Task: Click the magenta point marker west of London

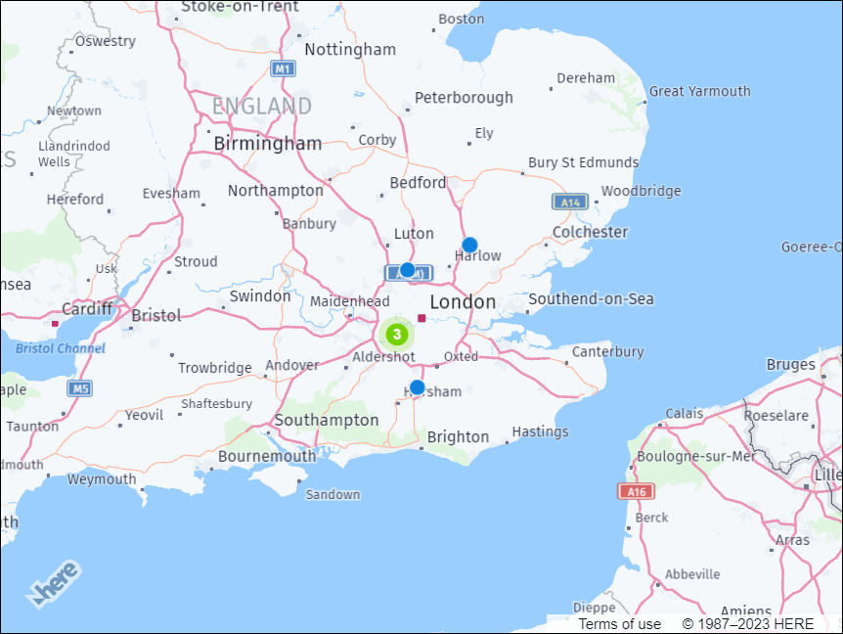Action: [421, 318]
